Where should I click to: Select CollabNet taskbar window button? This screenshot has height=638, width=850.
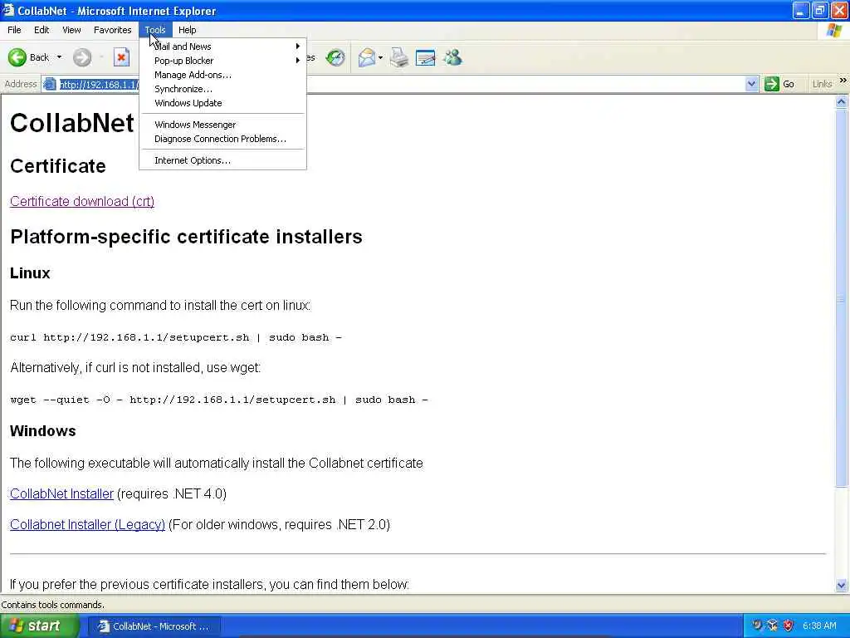pyautogui.click(x=154, y=626)
